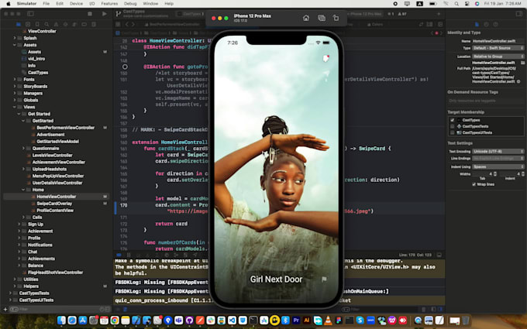Click the Xcode Run (play) button

(105, 14)
